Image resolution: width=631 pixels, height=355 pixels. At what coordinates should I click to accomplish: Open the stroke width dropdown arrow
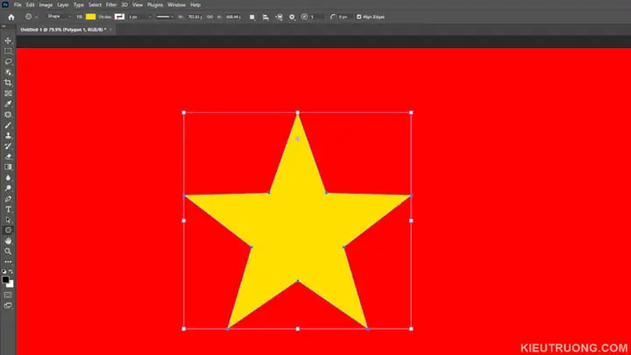150,17
